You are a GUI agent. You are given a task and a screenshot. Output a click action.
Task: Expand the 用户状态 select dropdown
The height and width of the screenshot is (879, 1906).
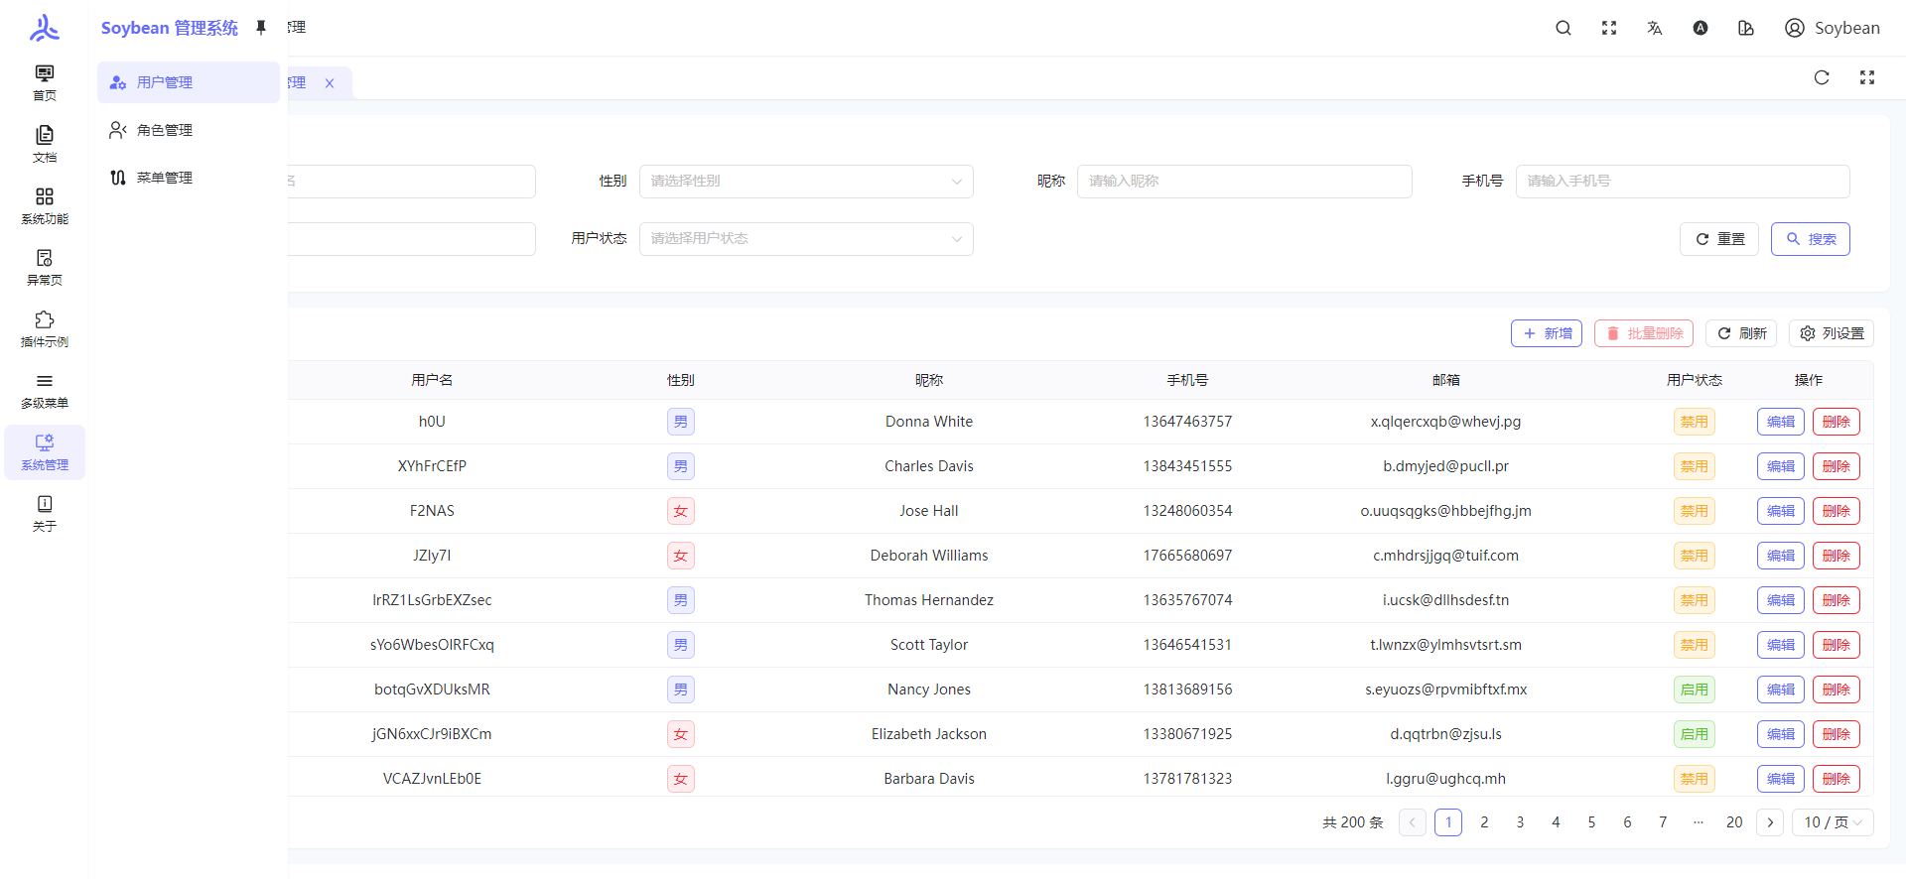[x=805, y=239]
